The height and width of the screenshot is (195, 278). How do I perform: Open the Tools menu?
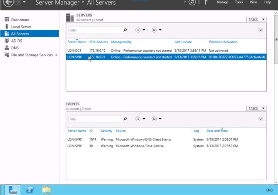coord(239,2)
